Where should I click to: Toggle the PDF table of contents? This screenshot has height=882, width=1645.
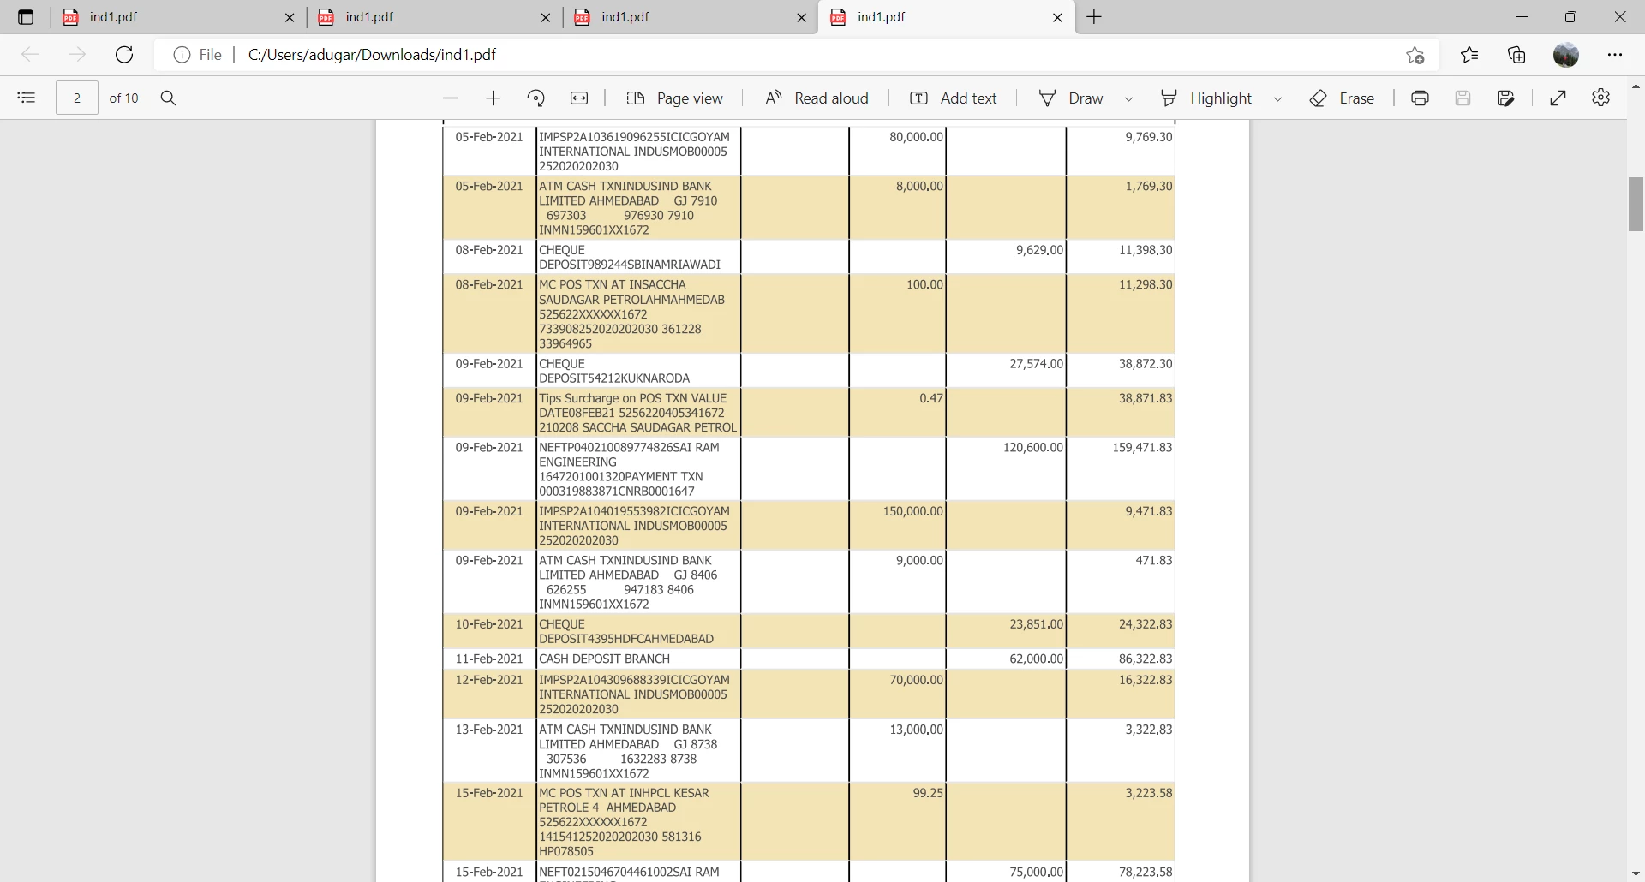(x=27, y=98)
